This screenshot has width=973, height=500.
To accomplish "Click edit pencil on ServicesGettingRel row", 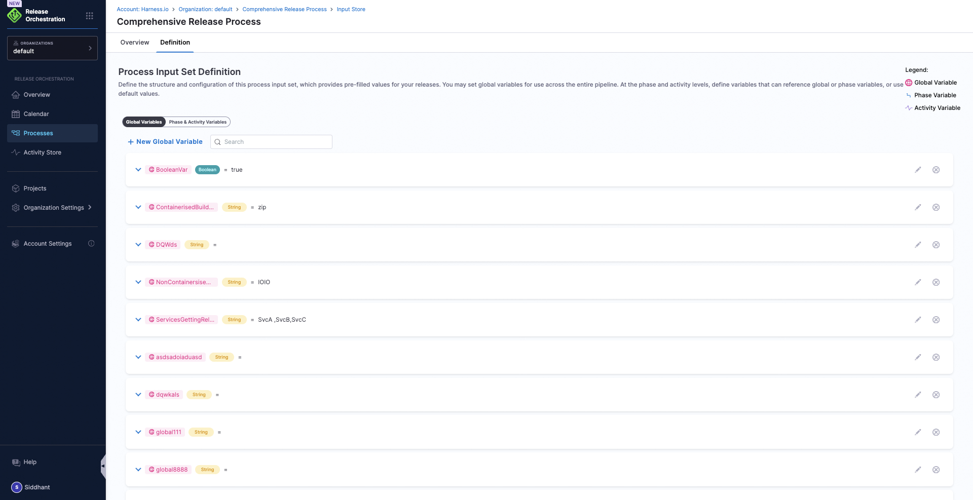I will click(x=918, y=320).
